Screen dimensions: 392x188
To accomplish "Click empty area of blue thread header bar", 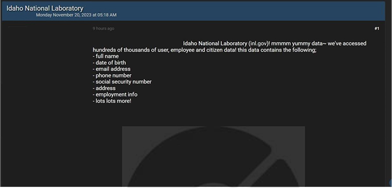I will [x=250, y=11].
